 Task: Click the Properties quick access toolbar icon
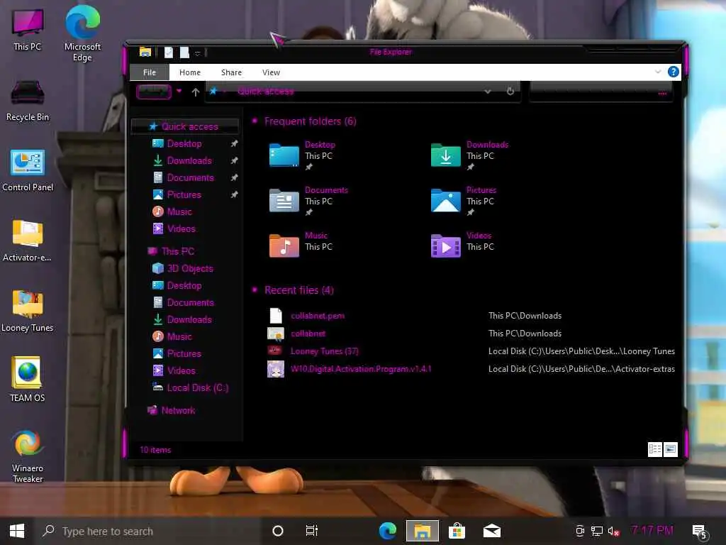tap(169, 53)
